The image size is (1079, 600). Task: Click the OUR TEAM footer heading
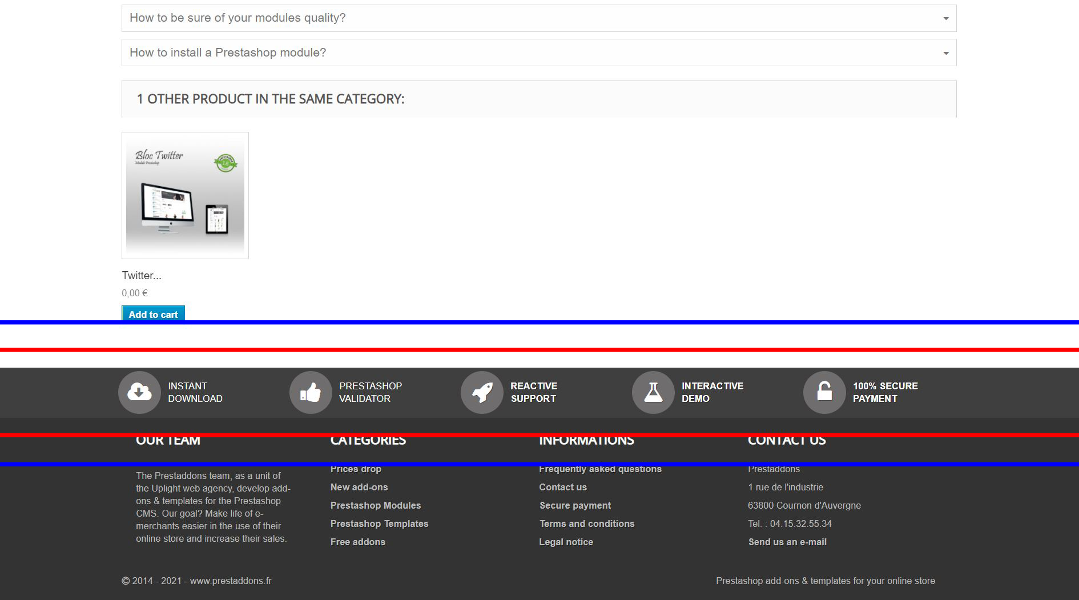(x=168, y=440)
